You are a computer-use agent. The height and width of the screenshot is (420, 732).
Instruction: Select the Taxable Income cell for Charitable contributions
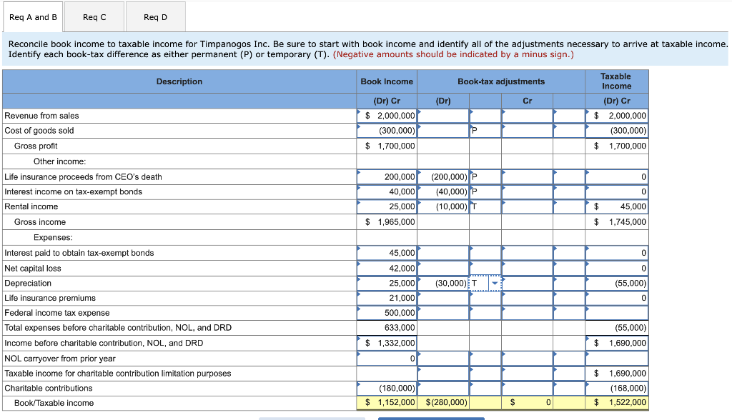tap(616, 388)
